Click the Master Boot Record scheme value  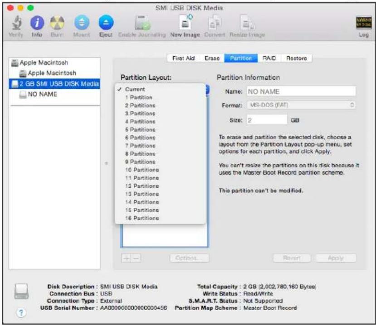click(270, 308)
